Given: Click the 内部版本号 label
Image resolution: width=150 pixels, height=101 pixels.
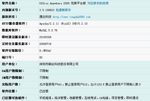Looking at the screenshot, I should pos(11,10).
